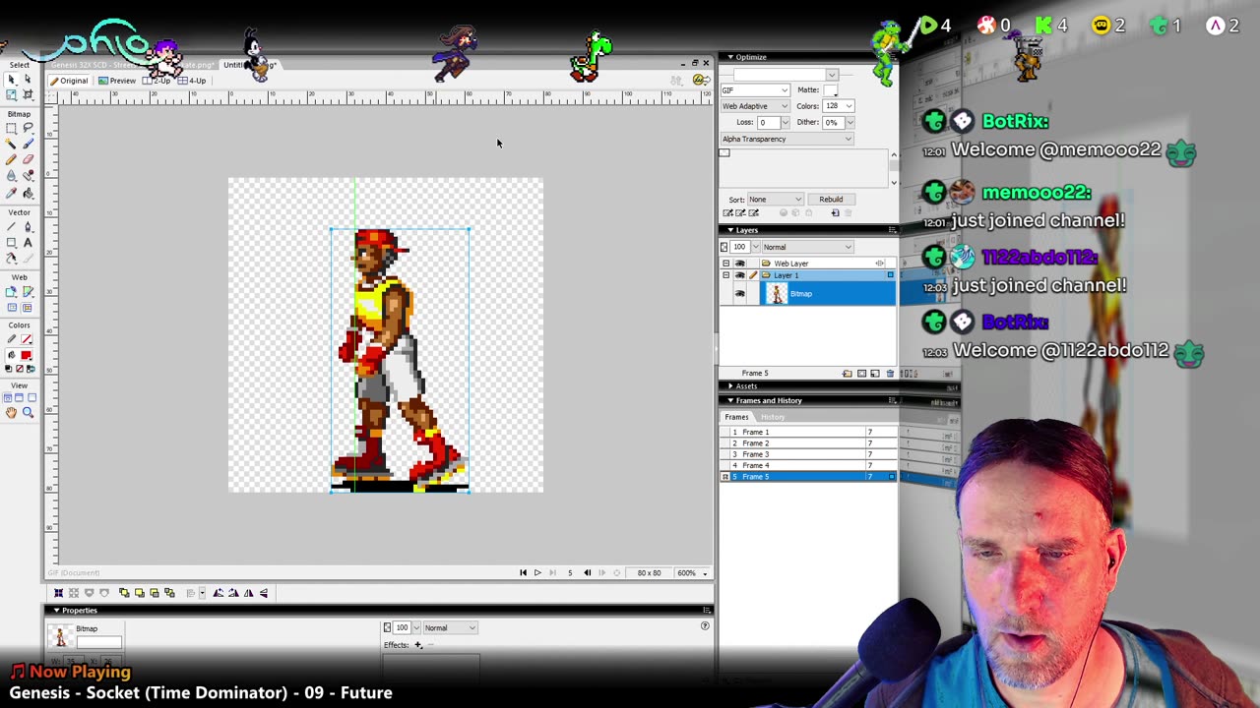This screenshot has height=708, width=1260.
Task: Switch to the History tab
Action: click(773, 417)
